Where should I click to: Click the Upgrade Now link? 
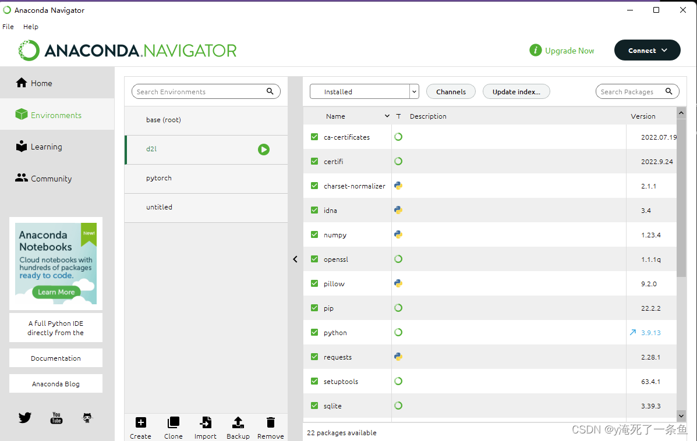(569, 51)
